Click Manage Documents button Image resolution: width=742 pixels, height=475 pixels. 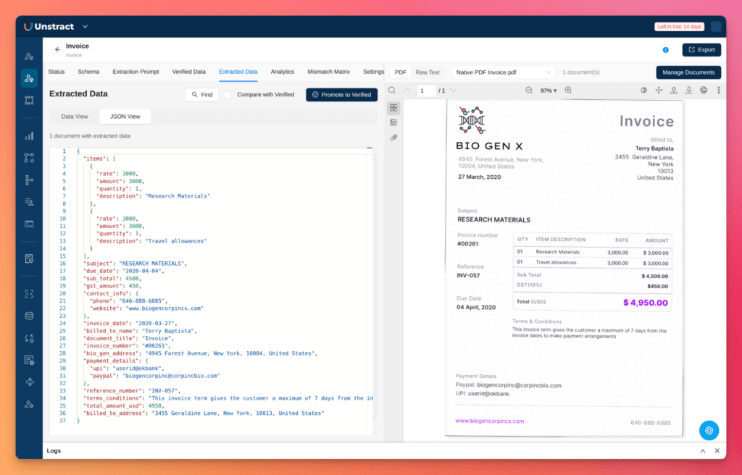[688, 72]
